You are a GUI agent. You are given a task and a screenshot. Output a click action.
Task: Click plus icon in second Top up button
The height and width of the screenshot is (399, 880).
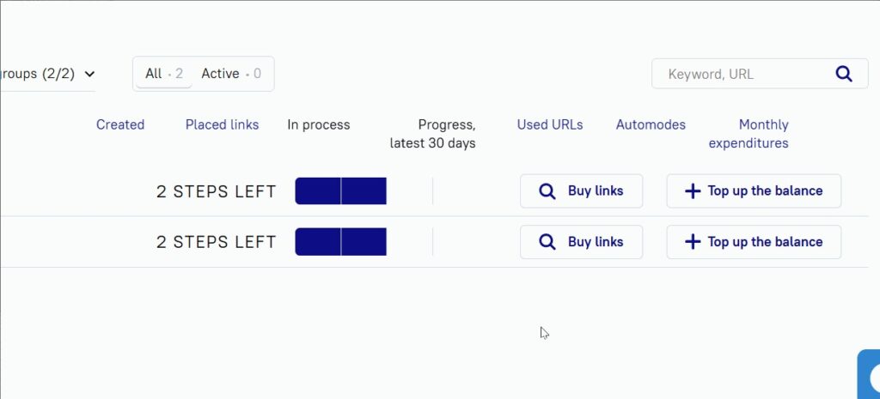693,242
